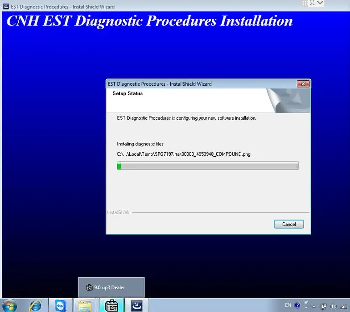Click the 'Installing diagnostic files' status text
The image size is (350, 312).
pos(140,144)
